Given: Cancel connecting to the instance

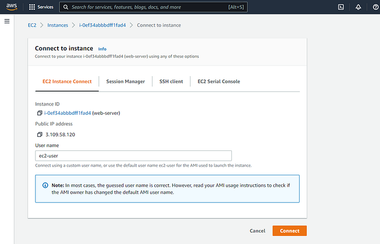Looking at the screenshot, I should coord(257,230).
